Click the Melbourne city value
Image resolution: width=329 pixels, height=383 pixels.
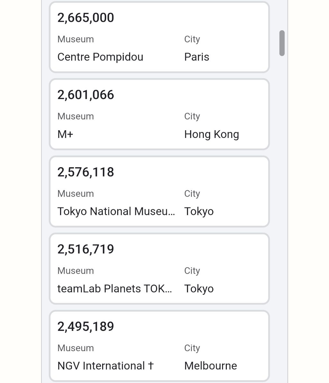tap(211, 366)
